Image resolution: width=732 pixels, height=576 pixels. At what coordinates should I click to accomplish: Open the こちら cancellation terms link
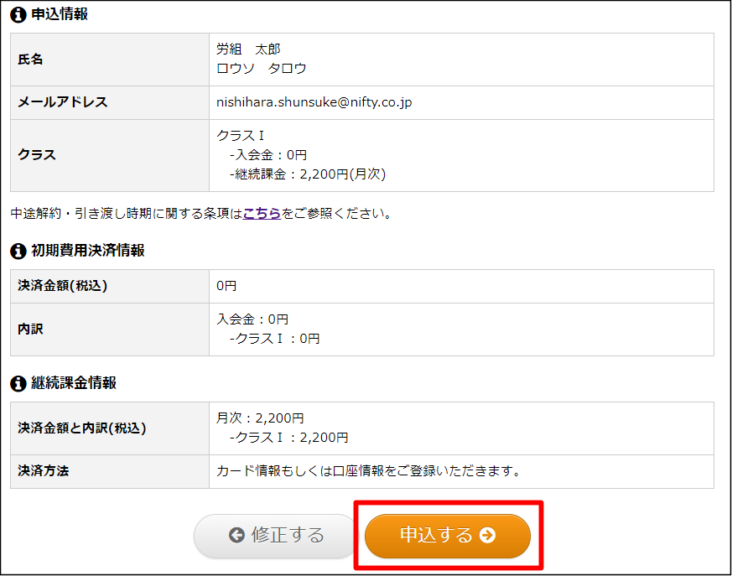(x=262, y=214)
